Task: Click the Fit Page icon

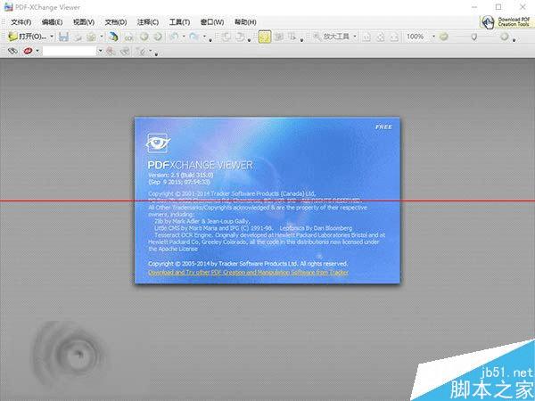Action: point(380,37)
